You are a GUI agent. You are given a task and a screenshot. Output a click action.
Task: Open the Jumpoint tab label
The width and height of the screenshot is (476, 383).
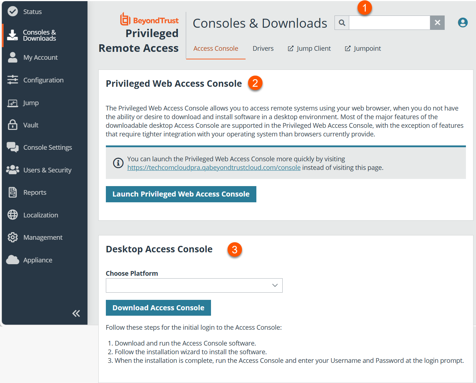click(x=367, y=49)
